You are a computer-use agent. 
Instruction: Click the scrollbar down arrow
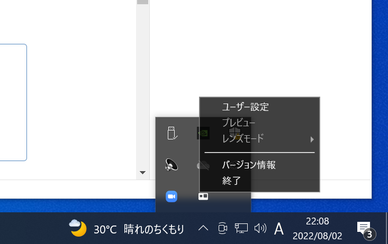tap(142, 173)
